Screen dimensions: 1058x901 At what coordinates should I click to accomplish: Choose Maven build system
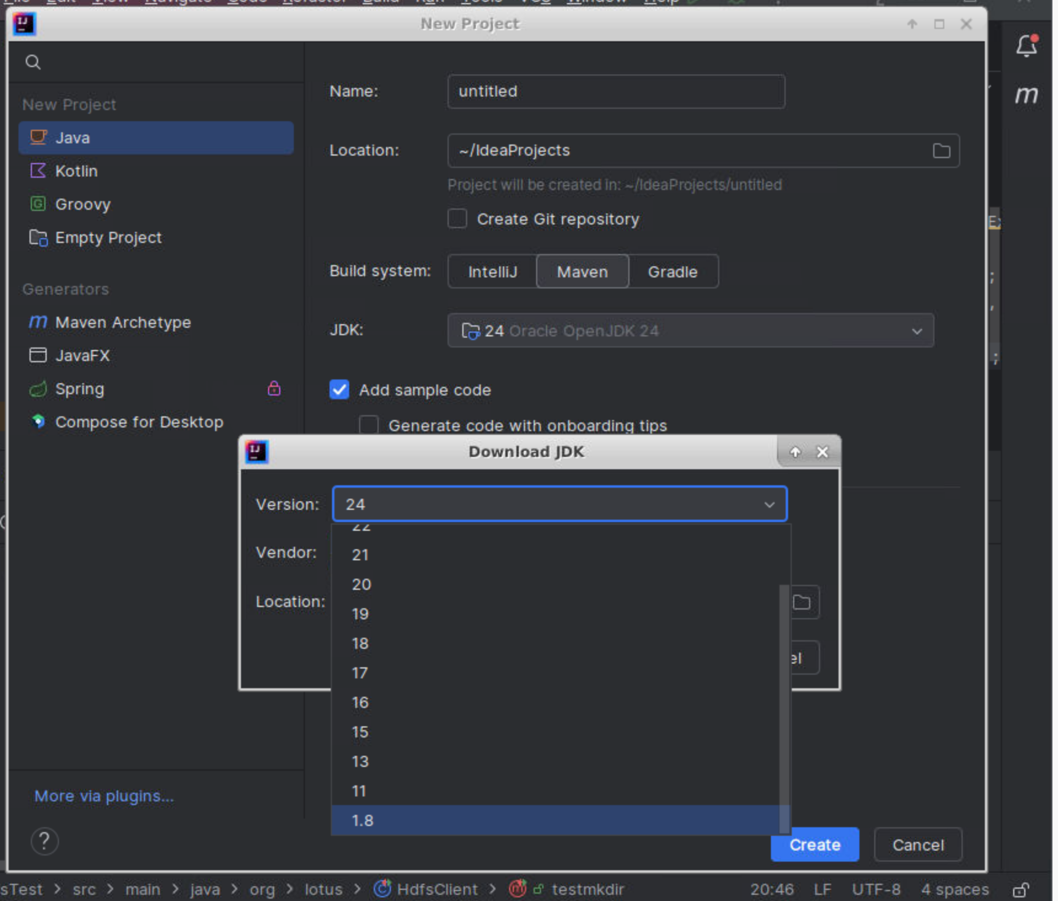click(x=582, y=272)
